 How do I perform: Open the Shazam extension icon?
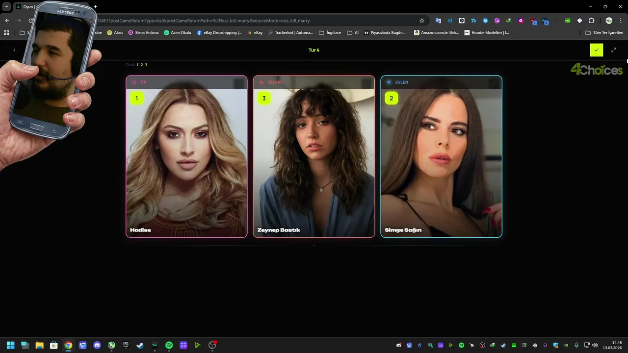click(x=485, y=21)
